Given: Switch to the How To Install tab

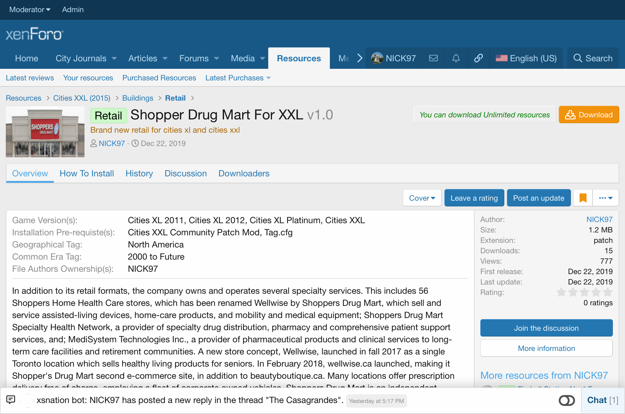Looking at the screenshot, I should tap(87, 173).
